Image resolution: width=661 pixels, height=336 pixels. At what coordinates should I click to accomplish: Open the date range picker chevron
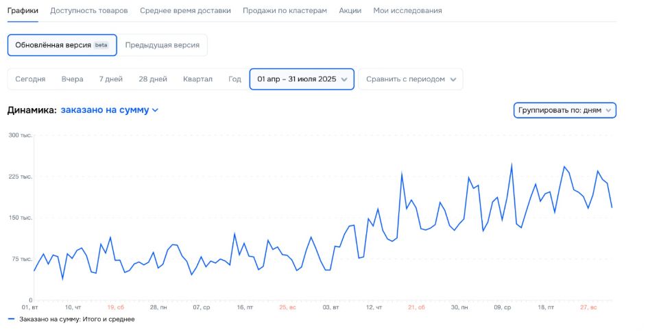pos(344,79)
